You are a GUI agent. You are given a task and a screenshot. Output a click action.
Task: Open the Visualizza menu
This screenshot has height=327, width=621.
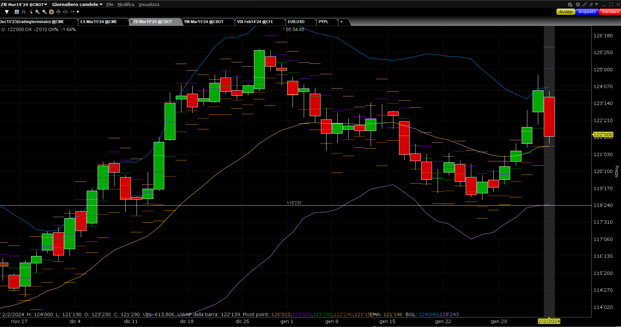coord(149,4)
